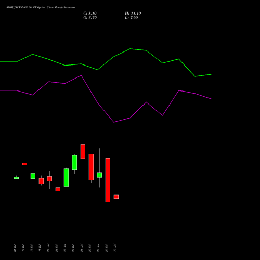Select the 20 Jul date label

pos(48,248)
